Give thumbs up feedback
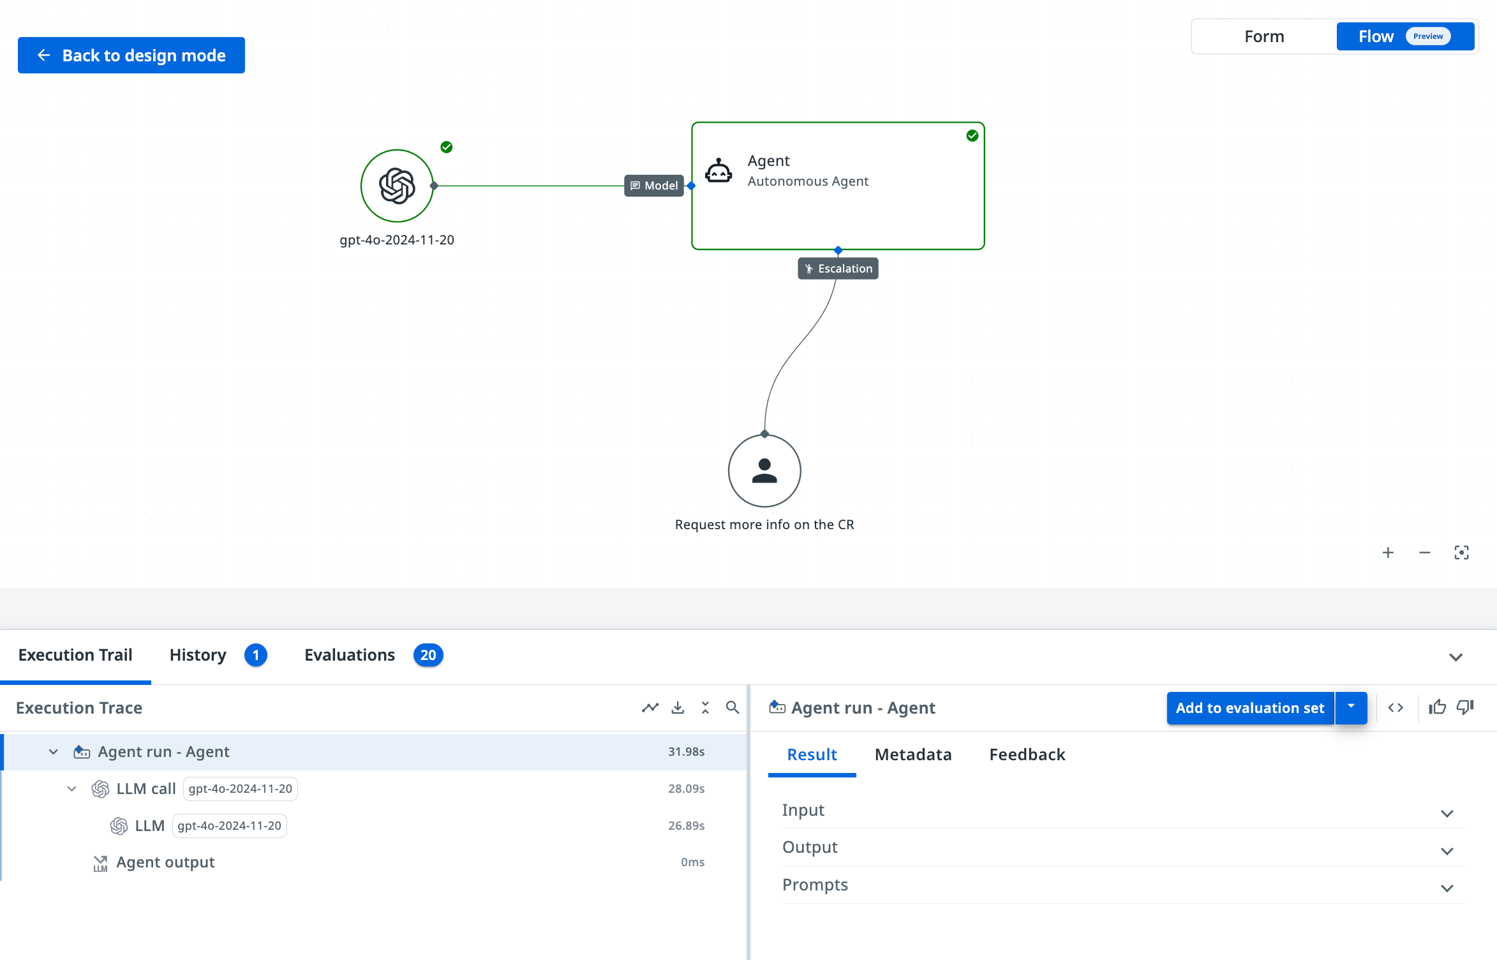Viewport: 1497px width, 960px height. click(x=1437, y=707)
